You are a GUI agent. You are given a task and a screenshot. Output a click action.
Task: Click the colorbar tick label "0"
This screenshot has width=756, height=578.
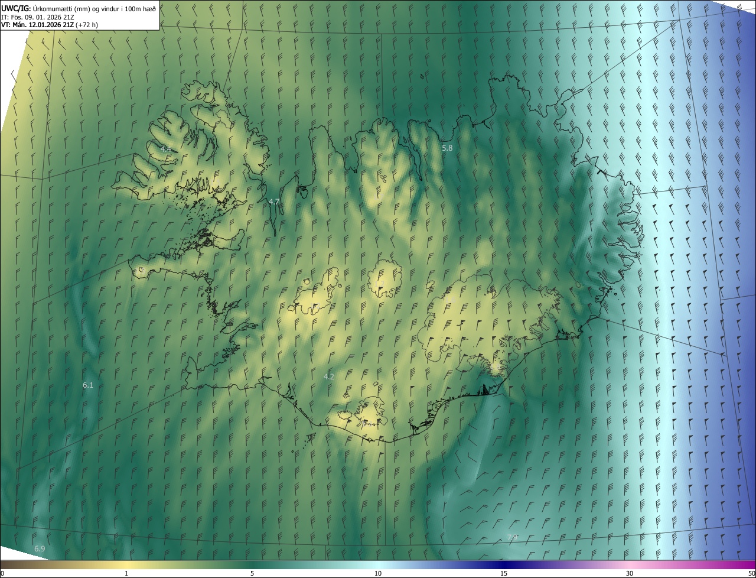[x=2, y=573]
